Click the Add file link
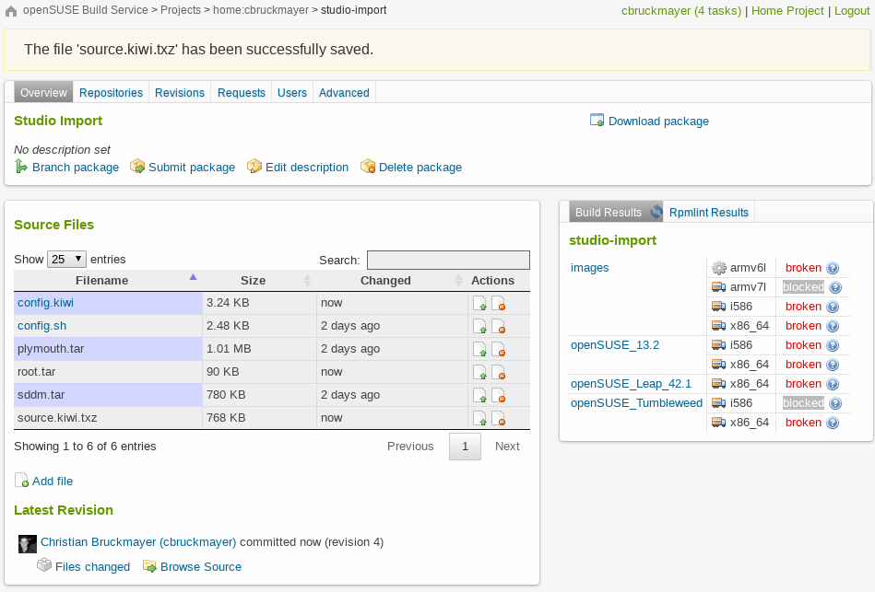Image resolution: width=875 pixels, height=592 pixels. [52, 481]
